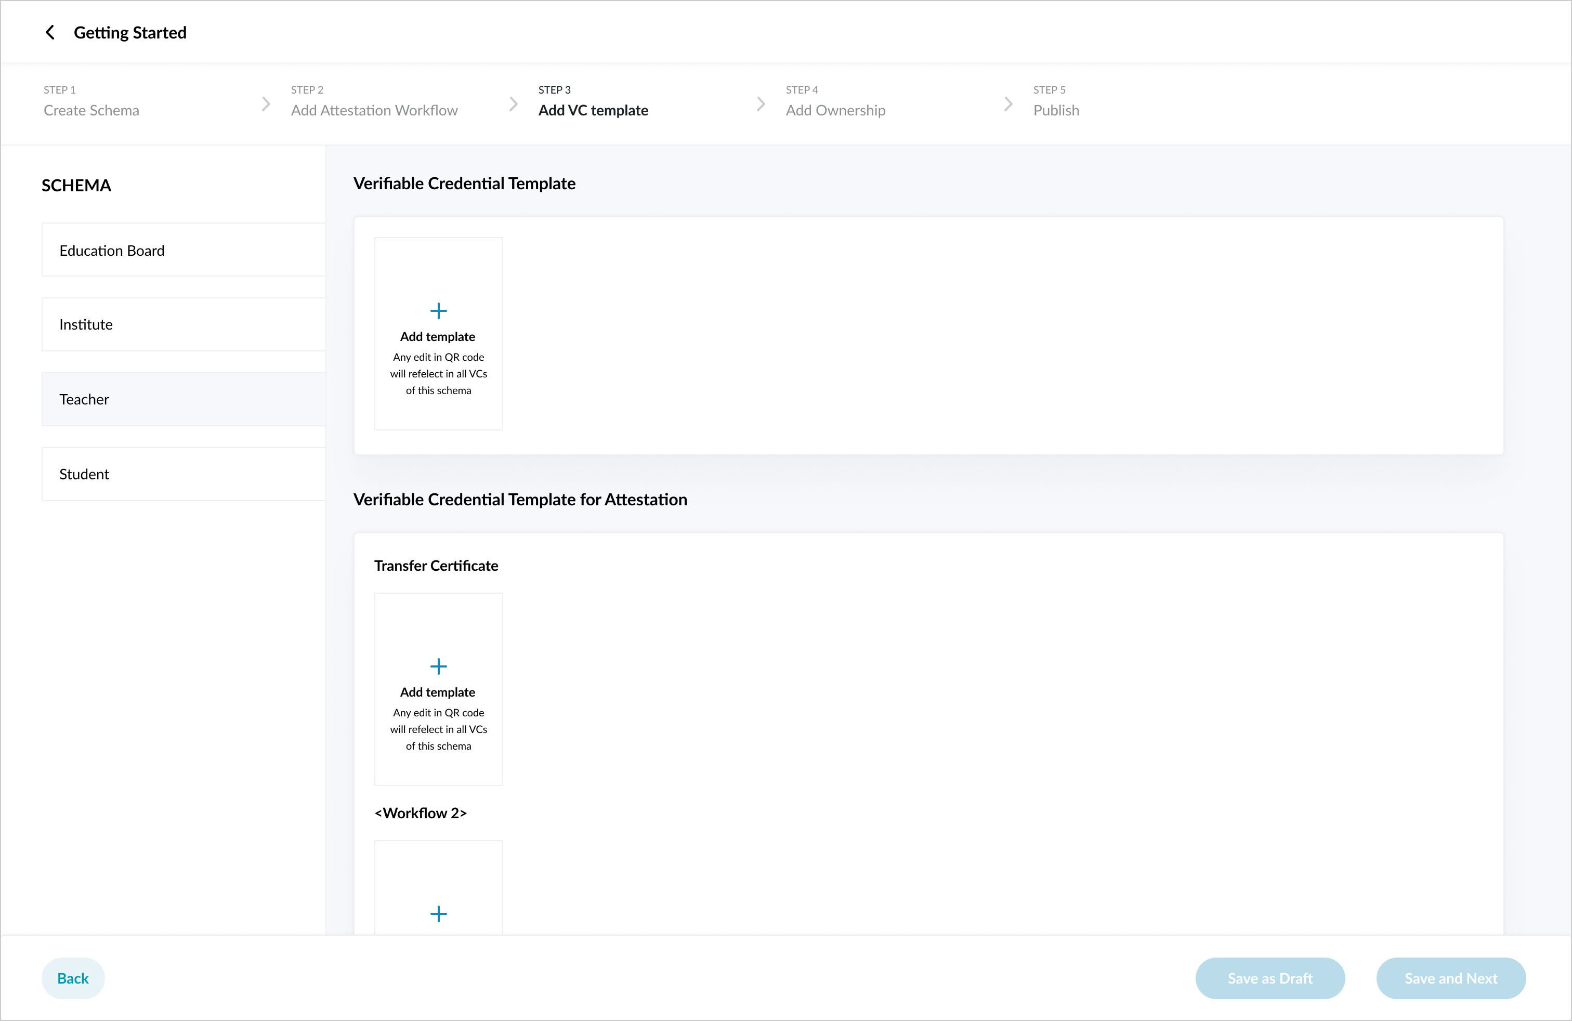Click Save and Next button
This screenshot has width=1572, height=1021.
pyautogui.click(x=1450, y=978)
